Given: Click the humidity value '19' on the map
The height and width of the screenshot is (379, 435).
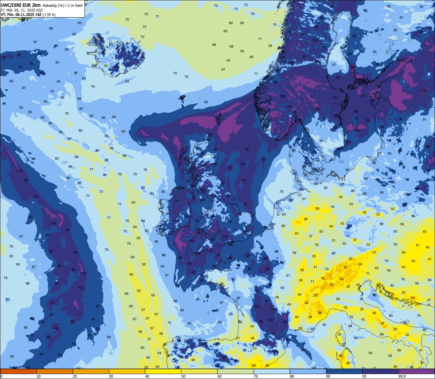Looking at the screenshot, I should point(323,278).
